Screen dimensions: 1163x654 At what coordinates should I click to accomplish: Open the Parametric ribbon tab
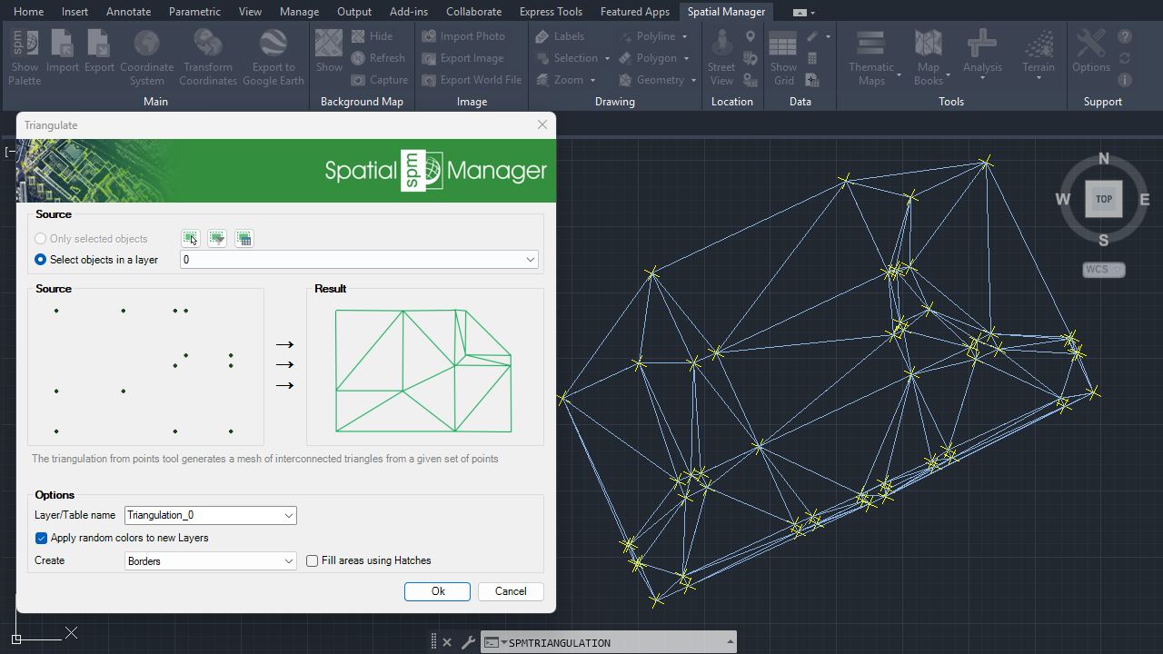[194, 12]
